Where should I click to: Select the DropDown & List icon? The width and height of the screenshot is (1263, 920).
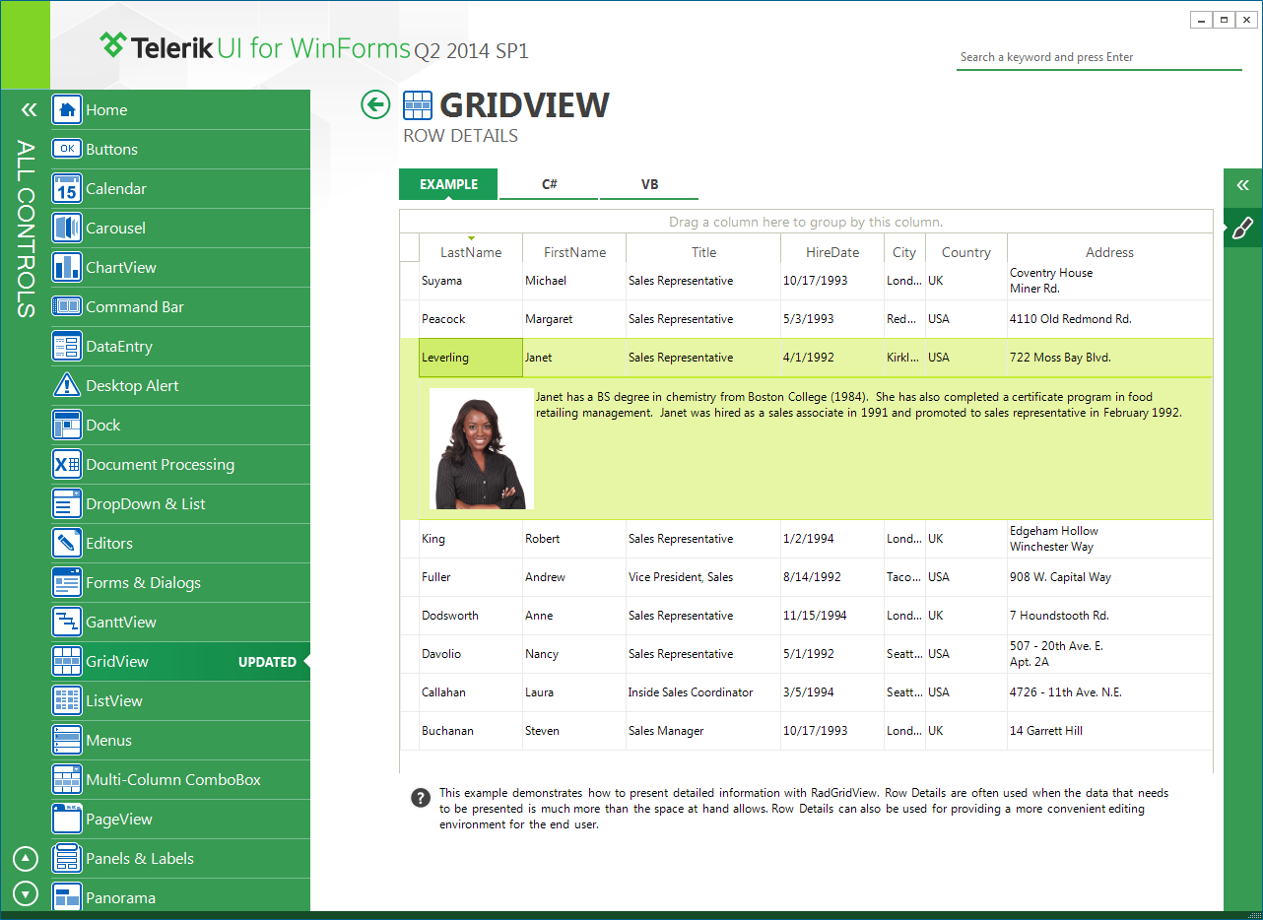point(67,504)
